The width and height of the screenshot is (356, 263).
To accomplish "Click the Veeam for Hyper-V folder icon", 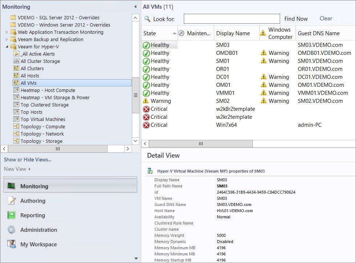I will click(x=13, y=46).
